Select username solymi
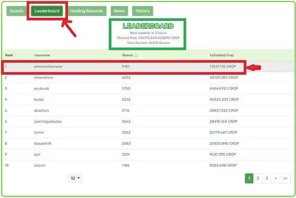The height and width of the screenshot is (198, 296). [39, 166]
